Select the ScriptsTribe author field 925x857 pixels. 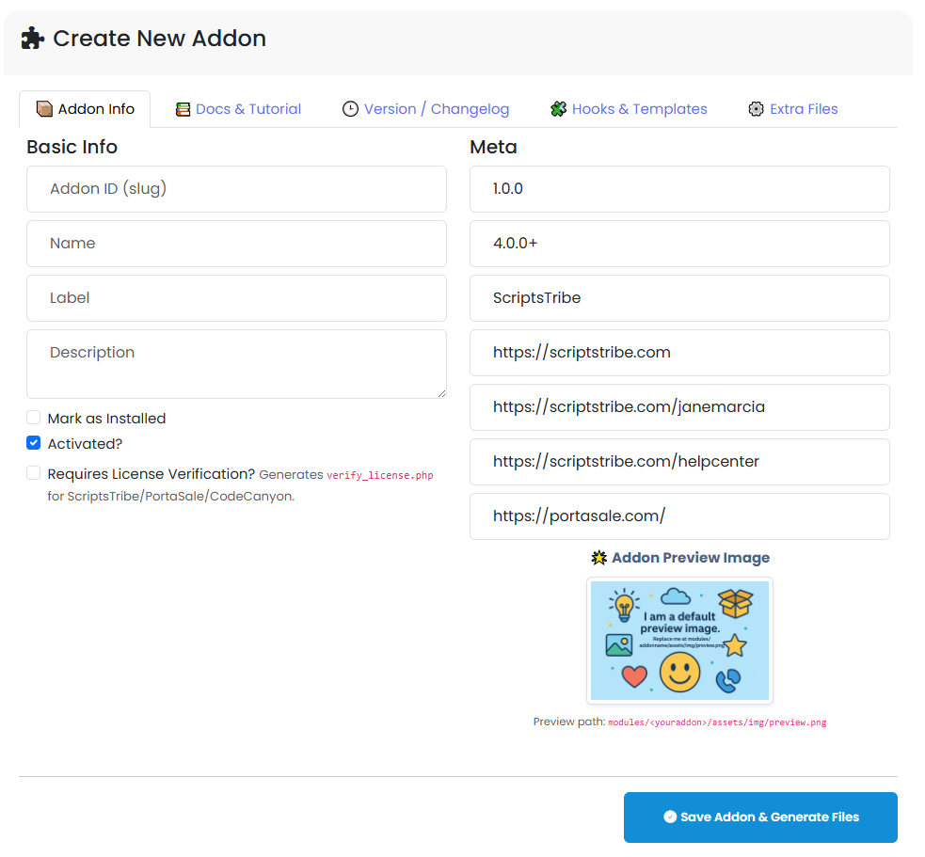pyautogui.click(x=679, y=298)
